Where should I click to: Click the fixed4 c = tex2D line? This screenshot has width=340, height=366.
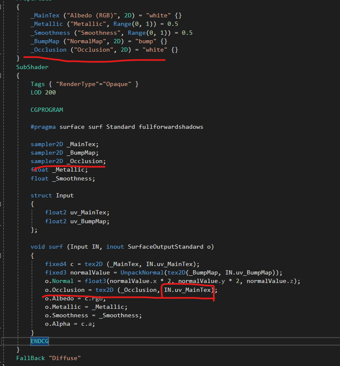coord(122,264)
